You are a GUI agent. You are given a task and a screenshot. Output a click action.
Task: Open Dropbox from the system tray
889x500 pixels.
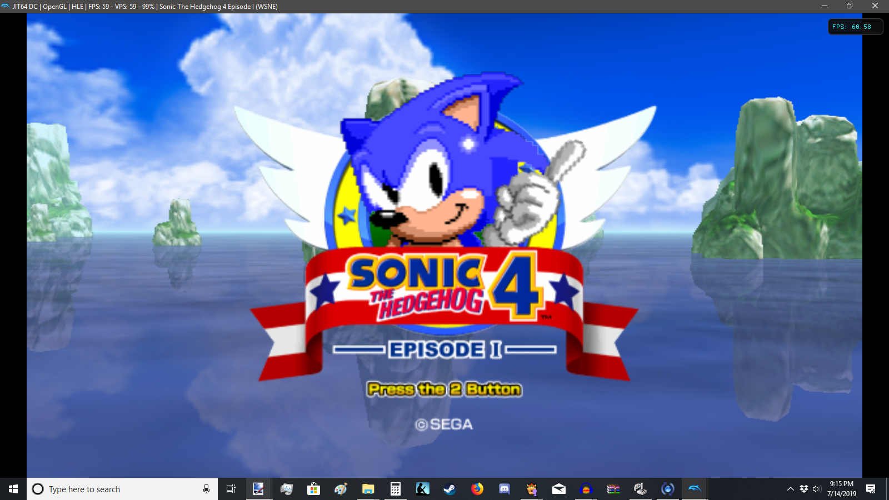click(803, 489)
